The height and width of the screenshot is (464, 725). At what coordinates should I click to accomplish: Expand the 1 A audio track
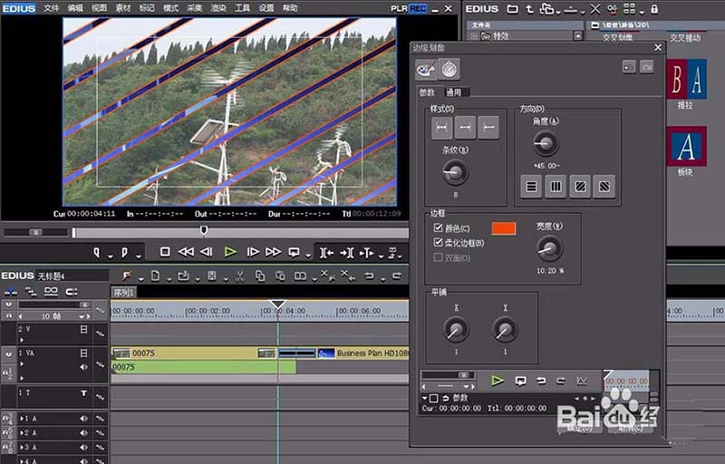(x=22, y=419)
